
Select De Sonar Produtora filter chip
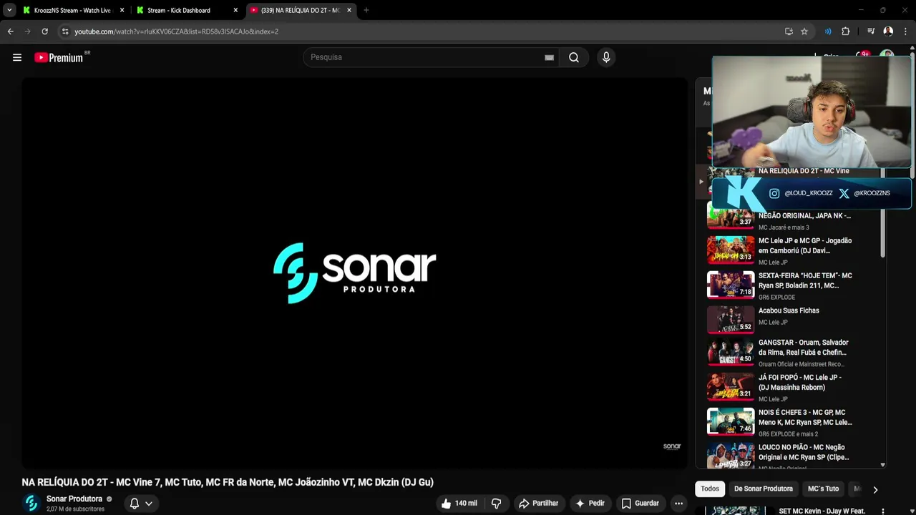tap(764, 489)
